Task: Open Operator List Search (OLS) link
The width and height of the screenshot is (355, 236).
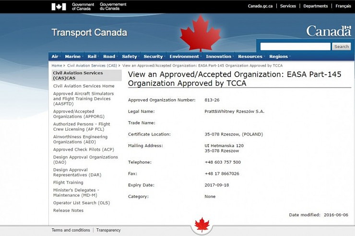Action: coord(81,203)
